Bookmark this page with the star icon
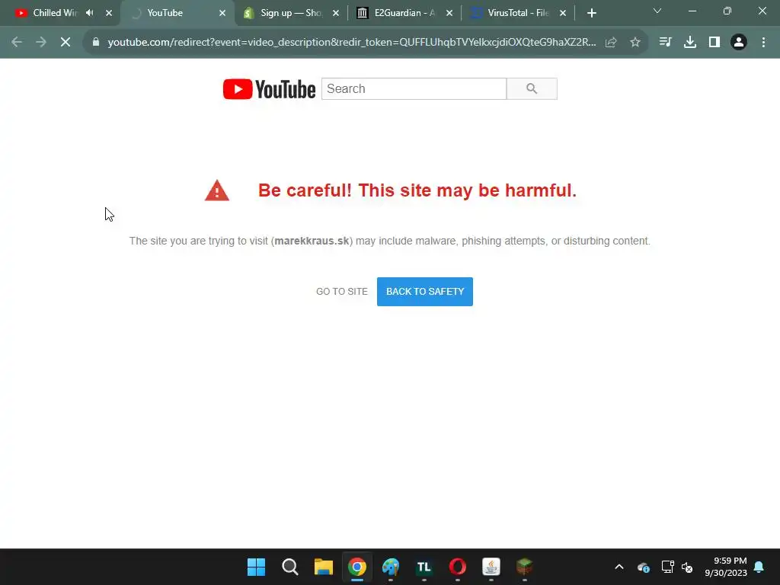The width and height of the screenshot is (780, 585). [x=635, y=43]
